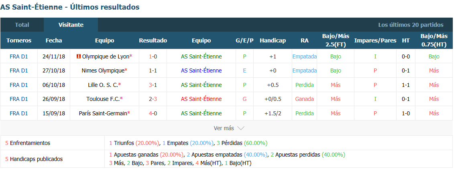Click the Los últimos 20 partidos label

[411, 25]
